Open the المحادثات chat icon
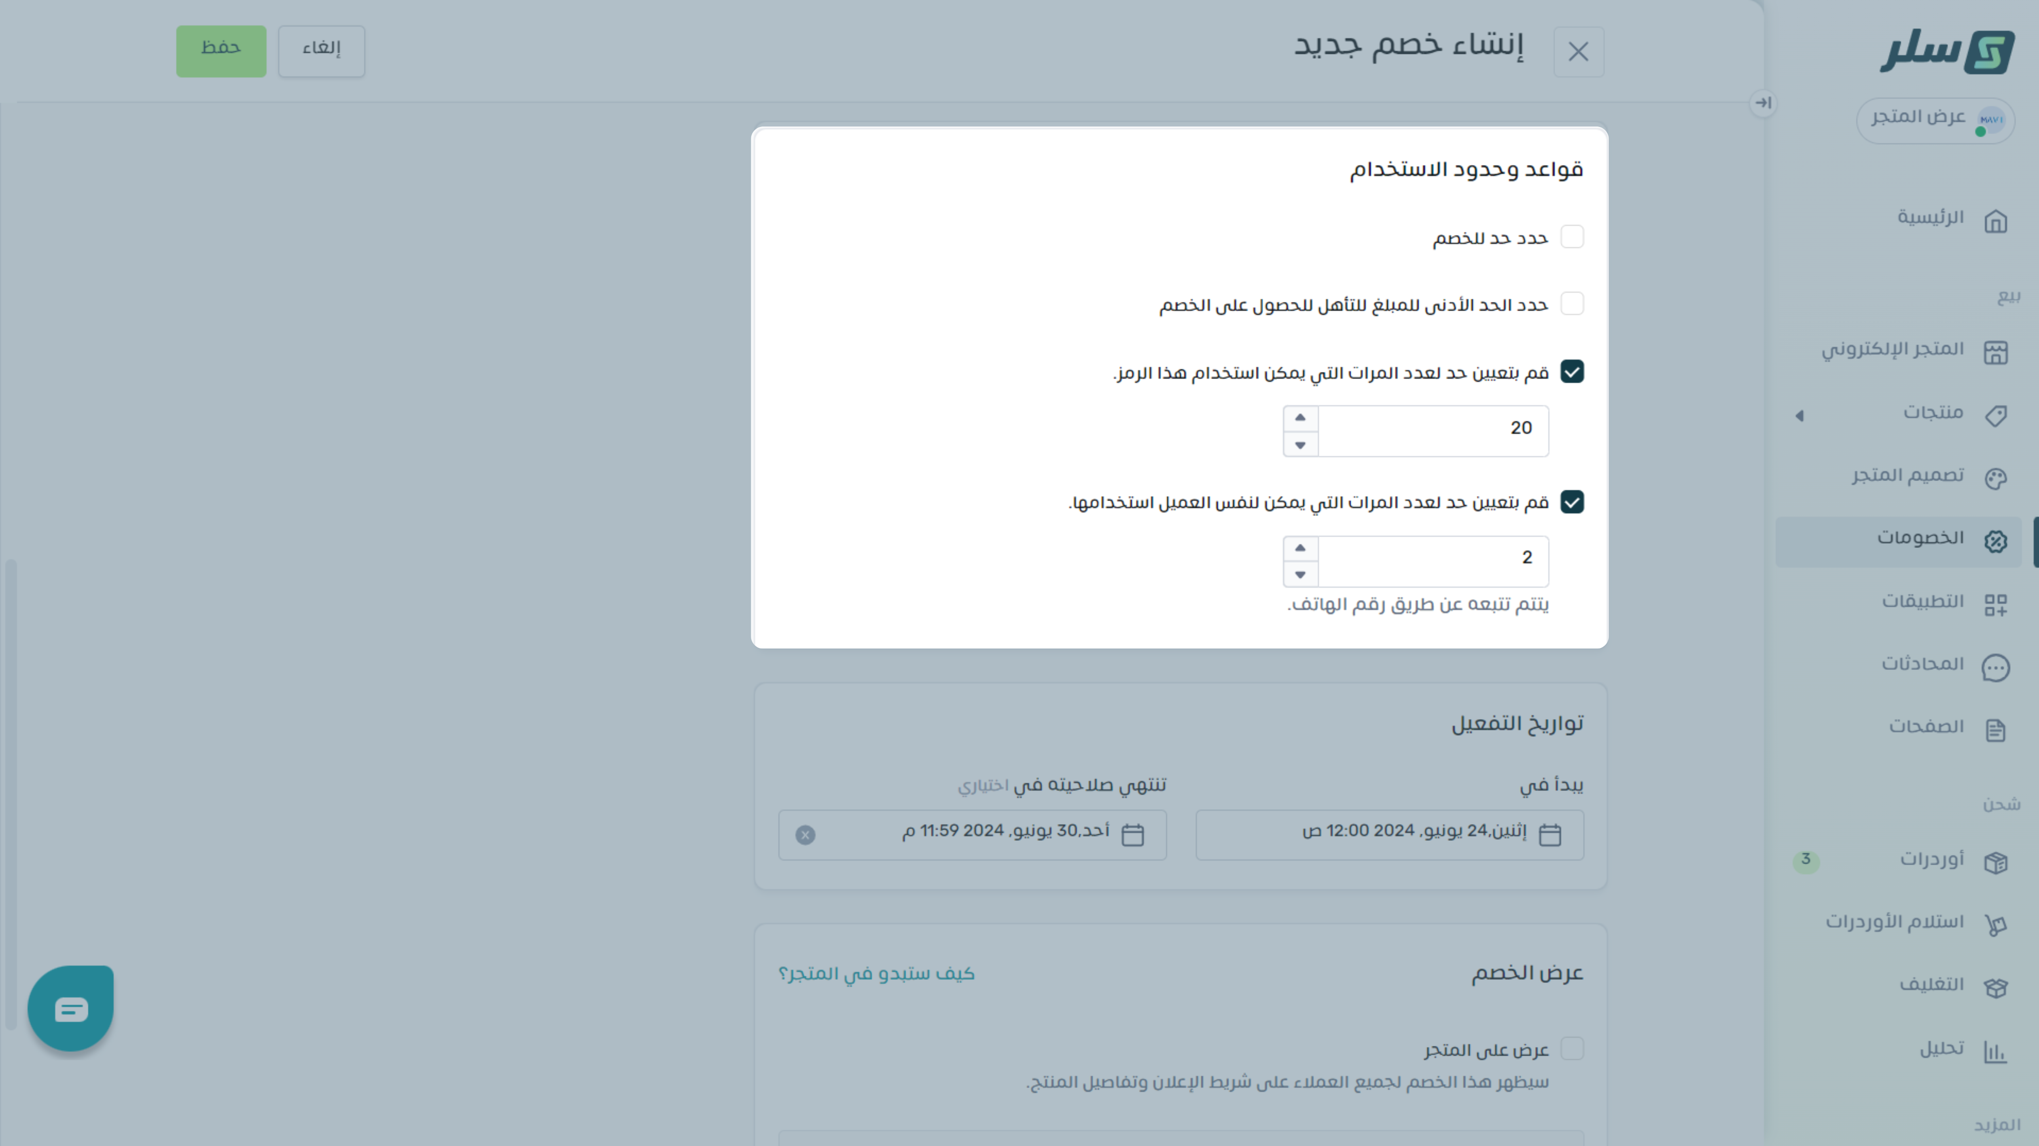Viewport: 2039px width, 1146px height. pyautogui.click(x=1995, y=667)
